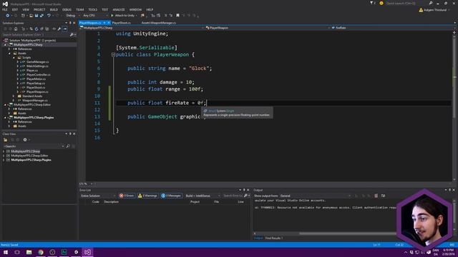Image resolution: width=458 pixels, height=257 pixels.
Task: Open Google Chrome from the taskbar
Action: click(41, 252)
